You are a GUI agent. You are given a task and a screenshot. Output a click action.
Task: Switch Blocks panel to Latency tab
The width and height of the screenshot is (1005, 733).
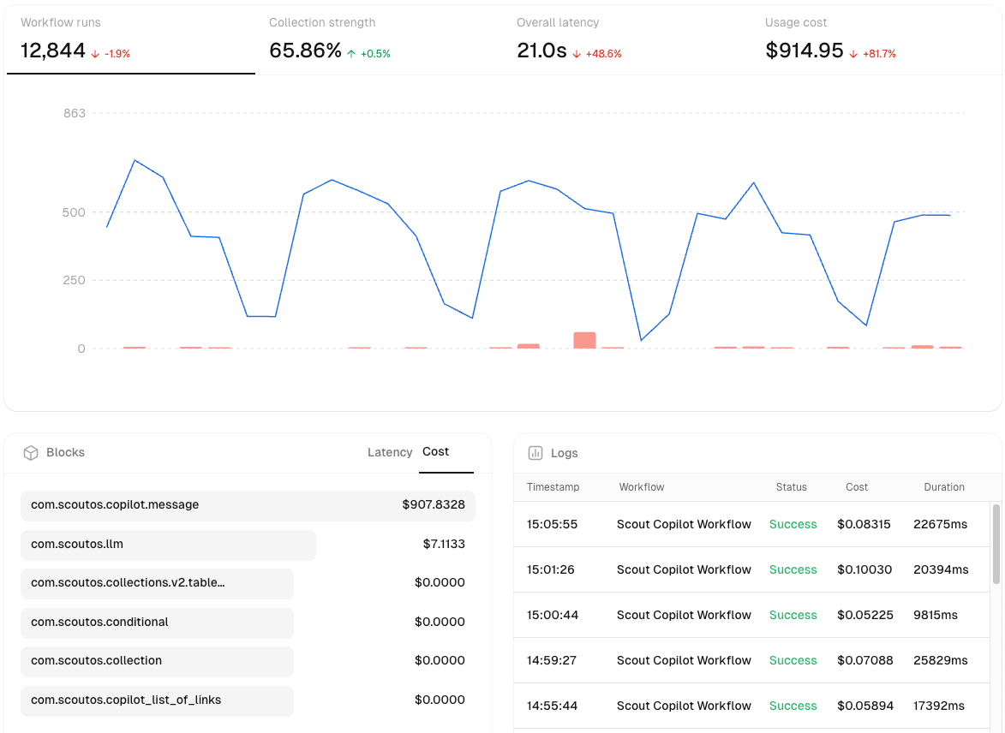click(x=390, y=452)
